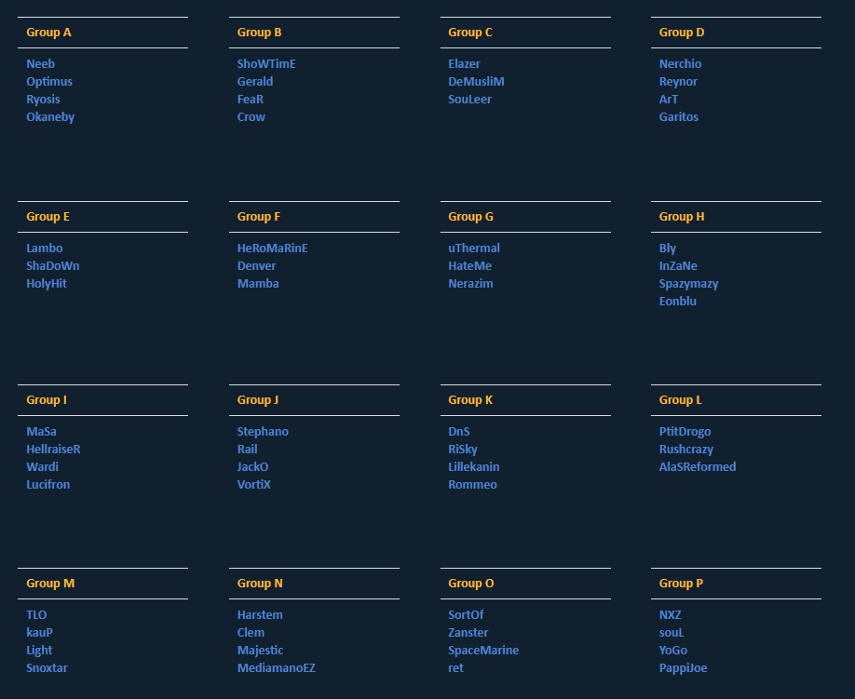Select the Group H header
Screen dimensions: 855x699
click(682, 217)
